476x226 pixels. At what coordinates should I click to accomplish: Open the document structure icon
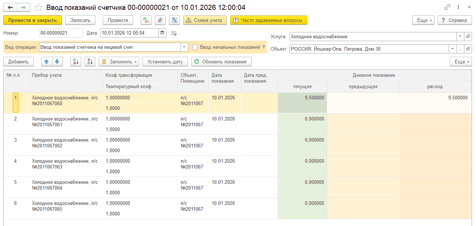click(x=174, y=20)
